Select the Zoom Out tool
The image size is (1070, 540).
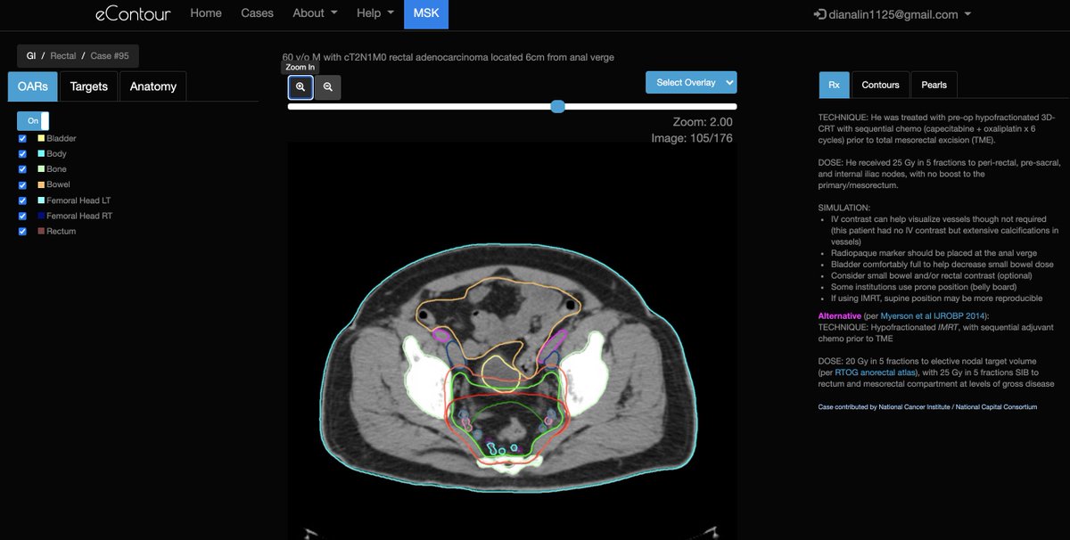(x=326, y=87)
